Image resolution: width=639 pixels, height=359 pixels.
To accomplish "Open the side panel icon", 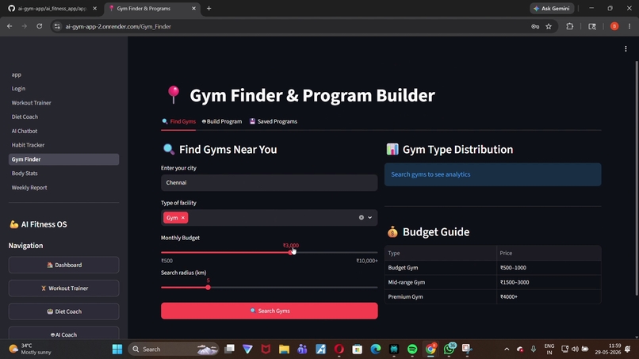I will click(x=592, y=26).
